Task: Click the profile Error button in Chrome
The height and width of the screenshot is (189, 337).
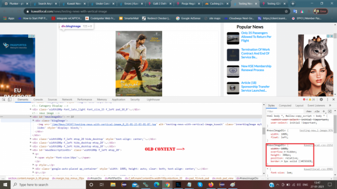Action: [320, 11]
